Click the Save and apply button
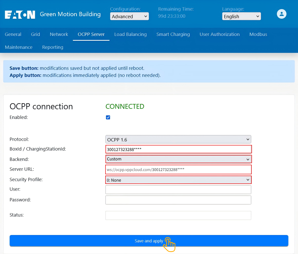This screenshot has height=254, width=298. click(x=149, y=241)
